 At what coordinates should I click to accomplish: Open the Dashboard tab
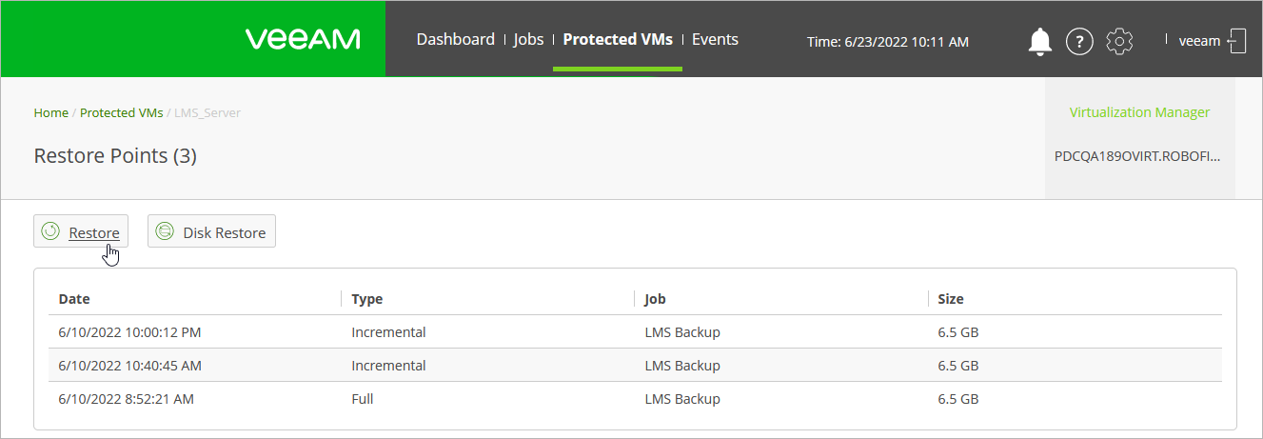[x=455, y=39]
